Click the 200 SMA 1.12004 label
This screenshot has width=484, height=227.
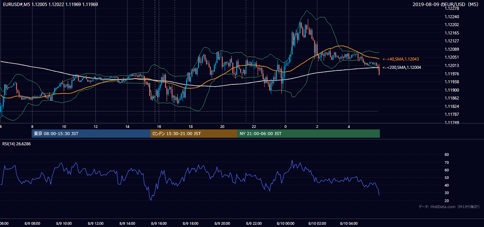(x=401, y=67)
